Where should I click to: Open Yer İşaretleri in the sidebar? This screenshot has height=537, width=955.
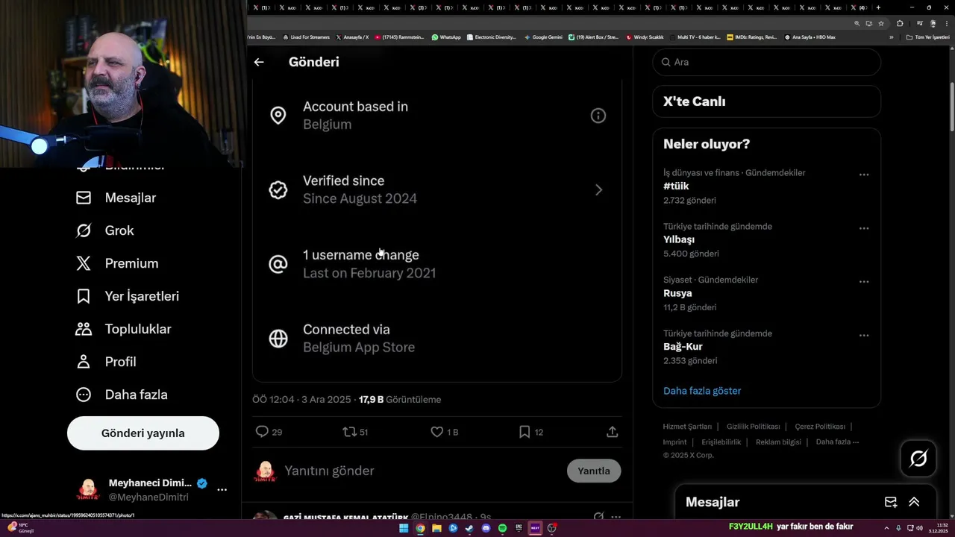pos(128,296)
